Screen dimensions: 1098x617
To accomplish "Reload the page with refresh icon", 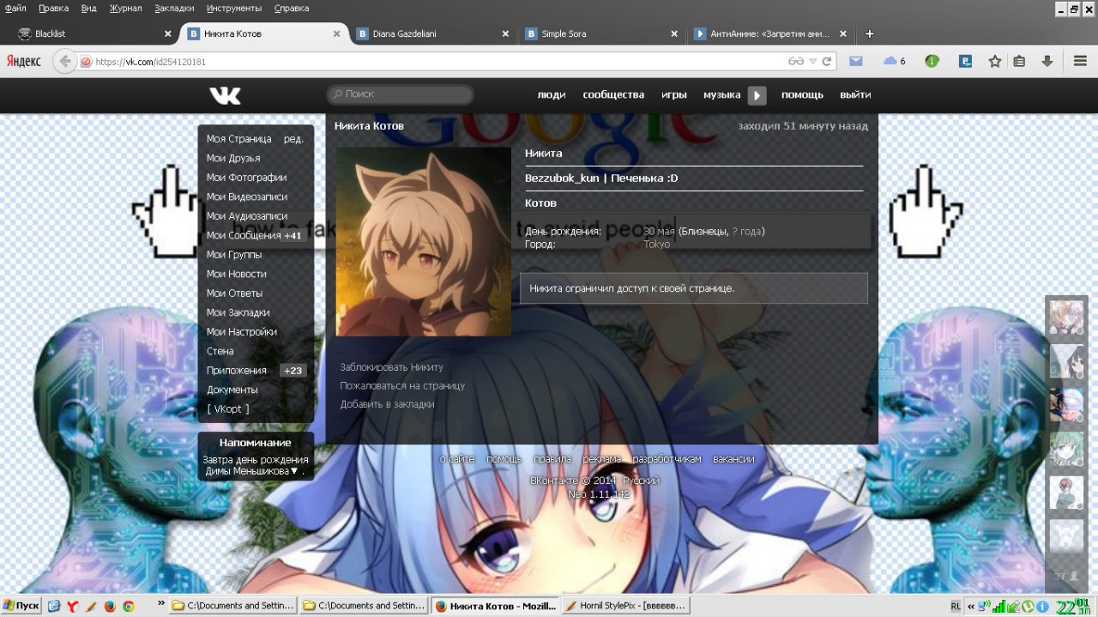I will pos(827,62).
